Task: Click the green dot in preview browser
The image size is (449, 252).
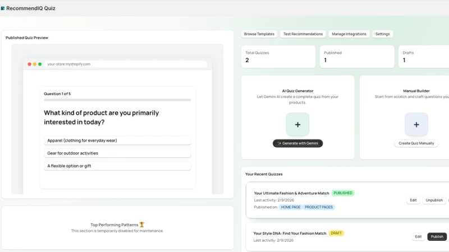Action: click(40, 64)
